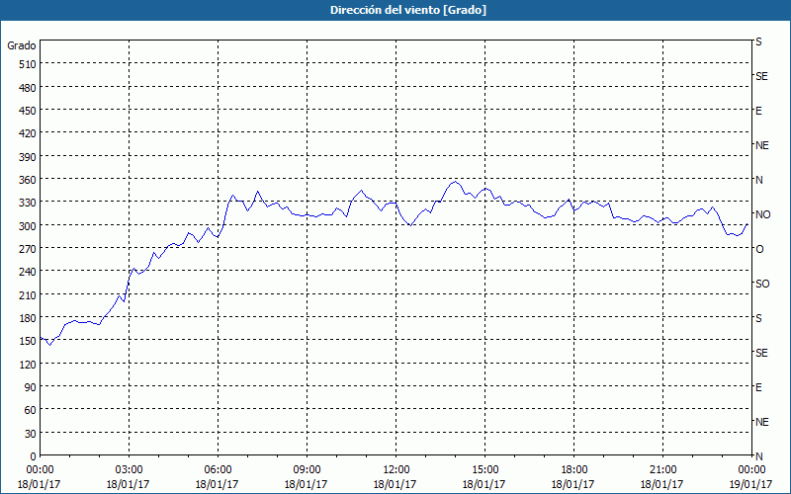Click the 300 y-axis label

[29, 226]
